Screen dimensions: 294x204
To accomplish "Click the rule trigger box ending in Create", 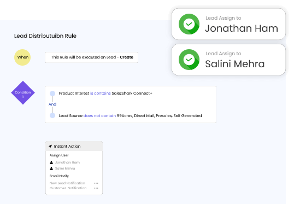I will 91,57.
